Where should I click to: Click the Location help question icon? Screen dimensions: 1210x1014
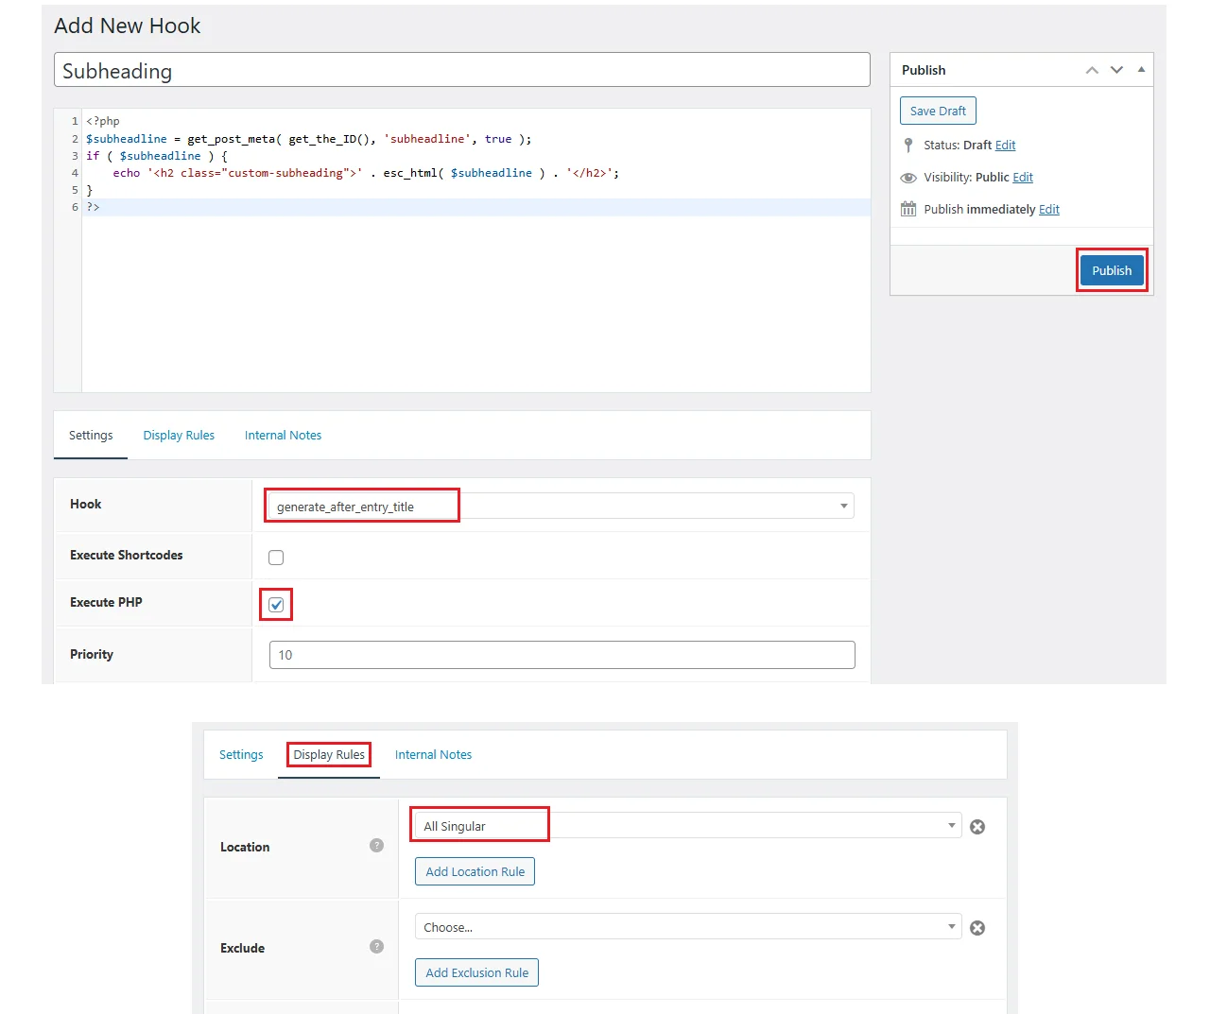click(376, 846)
